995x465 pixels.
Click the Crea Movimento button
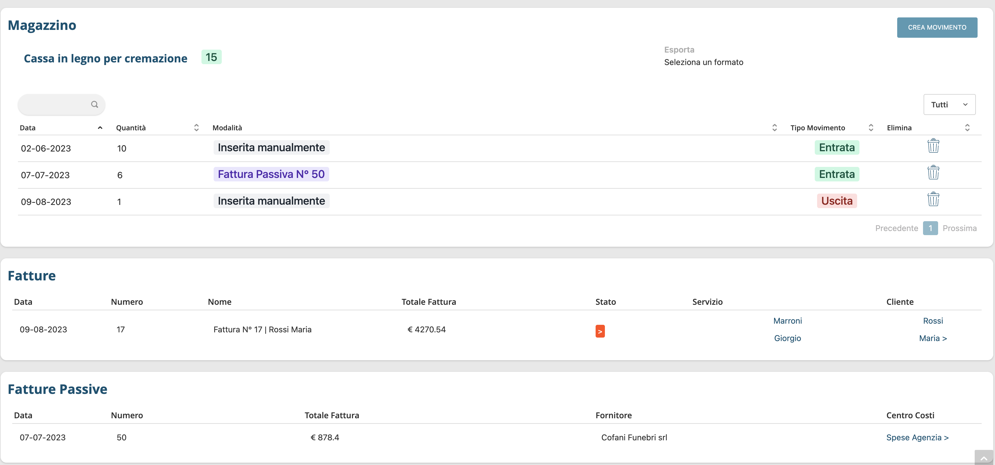coord(937,27)
